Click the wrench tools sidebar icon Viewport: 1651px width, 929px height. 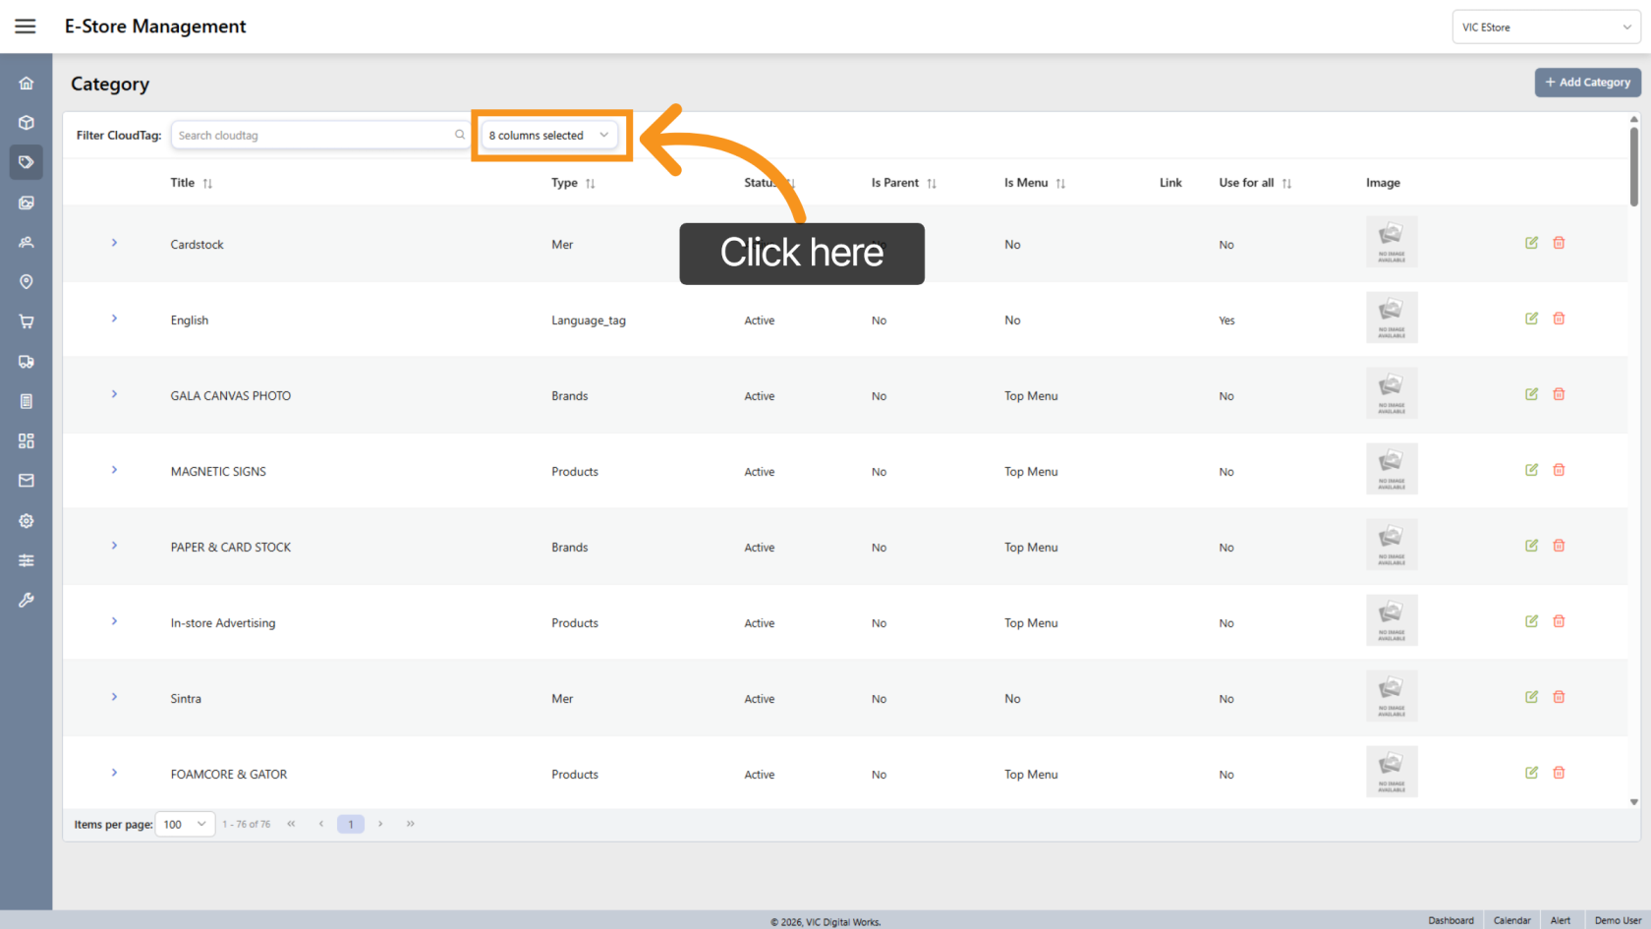[27, 600]
